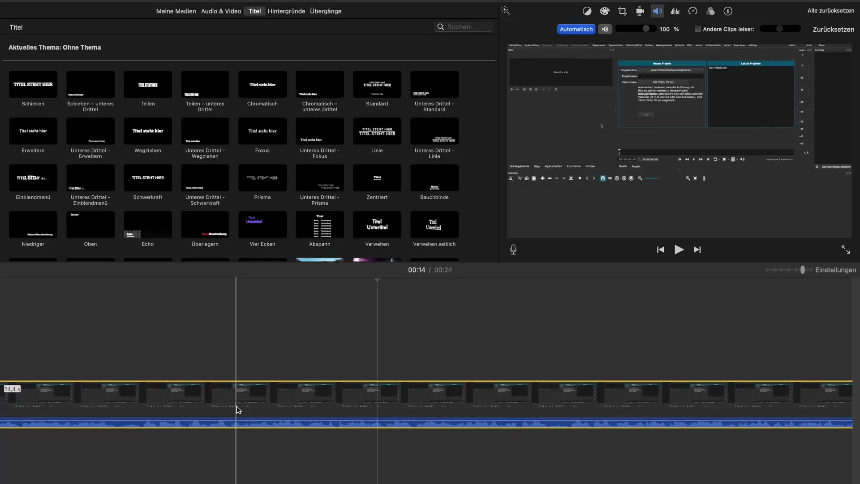Select the volume speaker tool
Screen dimensions: 860x484
658,11
